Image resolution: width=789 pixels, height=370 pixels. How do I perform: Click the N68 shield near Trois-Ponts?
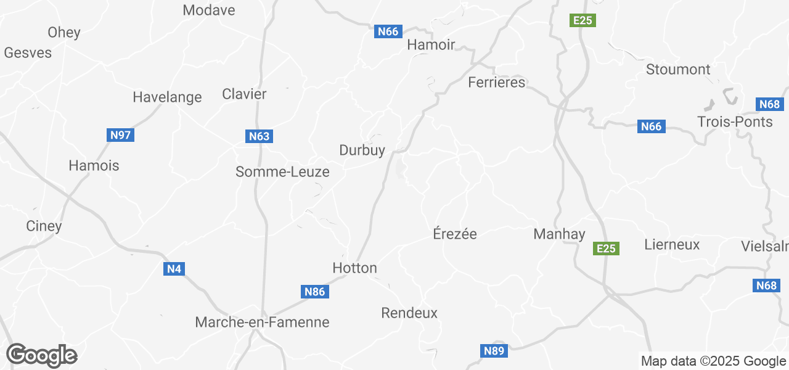coord(769,104)
